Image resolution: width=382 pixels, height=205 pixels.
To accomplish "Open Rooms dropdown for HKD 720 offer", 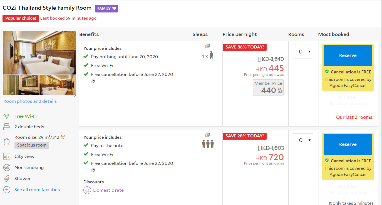I will click(303, 140).
